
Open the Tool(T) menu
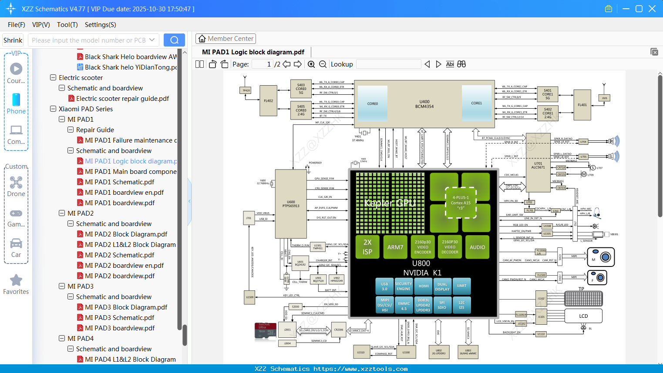tap(67, 25)
